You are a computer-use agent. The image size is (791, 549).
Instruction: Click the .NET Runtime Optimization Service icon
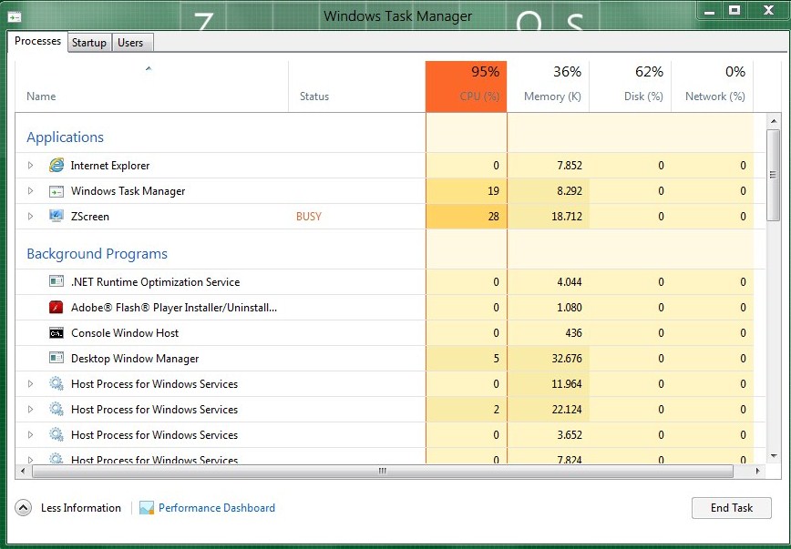[56, 281]
